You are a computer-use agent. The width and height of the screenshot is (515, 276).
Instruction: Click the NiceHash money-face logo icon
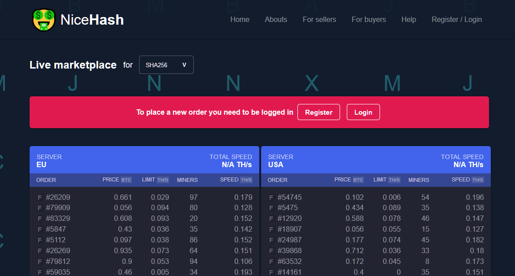[44, 20]
